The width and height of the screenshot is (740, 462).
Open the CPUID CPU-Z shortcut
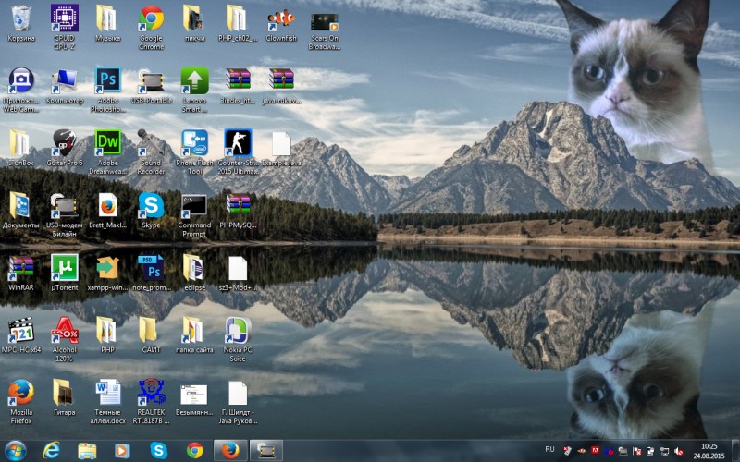tap(64, 18)
